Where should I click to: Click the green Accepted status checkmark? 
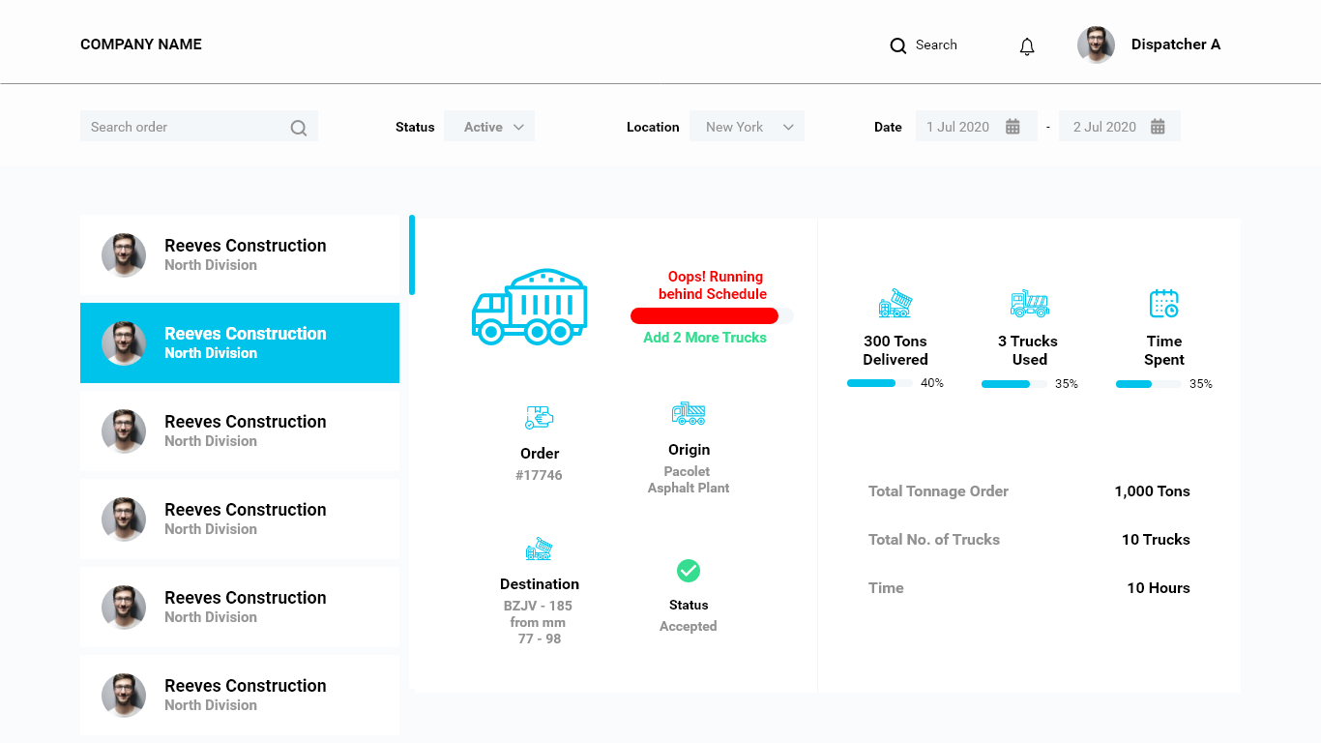(x=689, y=571)
